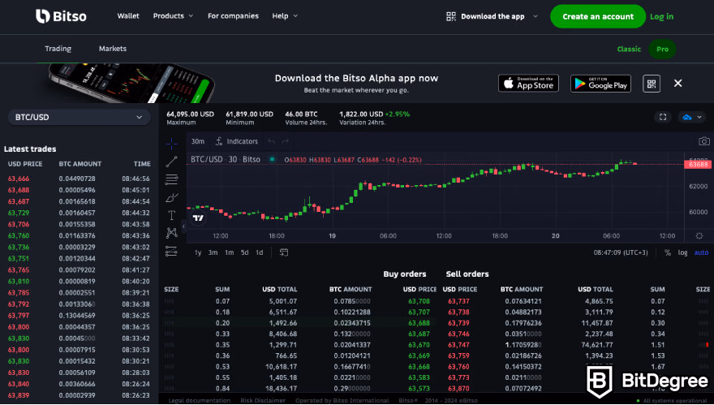Image resolution: width=714 pixels, height=405 pixels.
Task: Click the Buy orders heading
Action: [x=405, y=274]
